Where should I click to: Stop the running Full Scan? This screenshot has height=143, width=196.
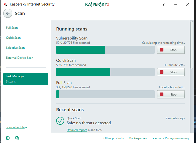171,94
